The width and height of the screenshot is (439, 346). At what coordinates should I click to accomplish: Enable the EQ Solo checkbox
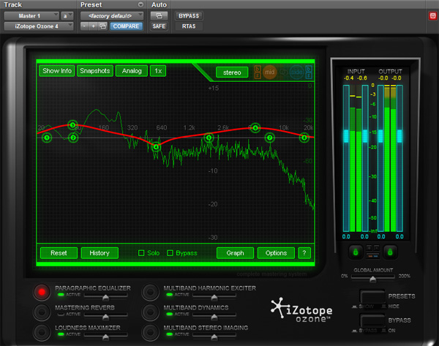pyautogui.click(x=141, y=253)
